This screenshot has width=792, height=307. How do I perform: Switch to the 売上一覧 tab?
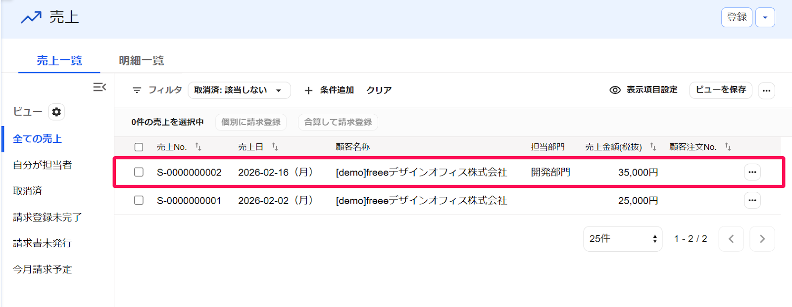[x=59, y=61]
